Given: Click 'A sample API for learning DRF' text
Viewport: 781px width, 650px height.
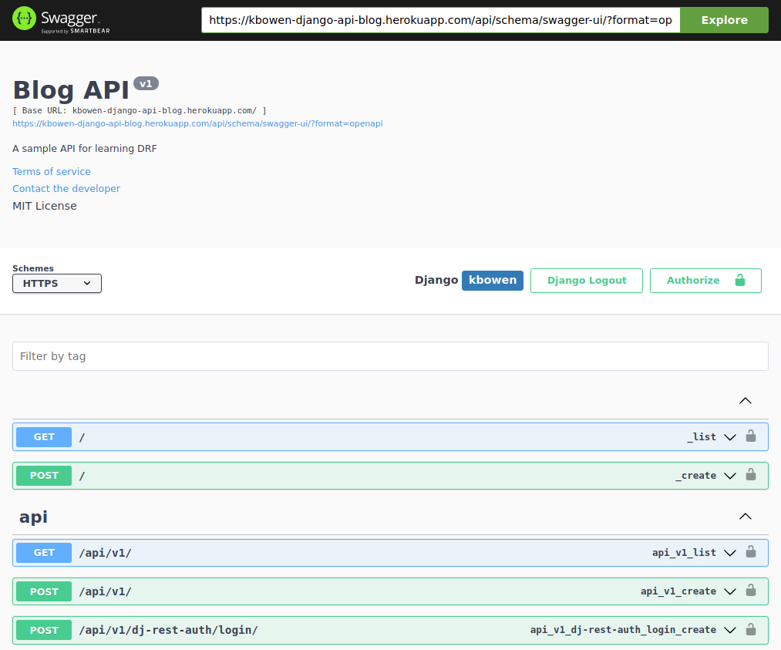Looking at the screenshot, I should tap(85, 149).
